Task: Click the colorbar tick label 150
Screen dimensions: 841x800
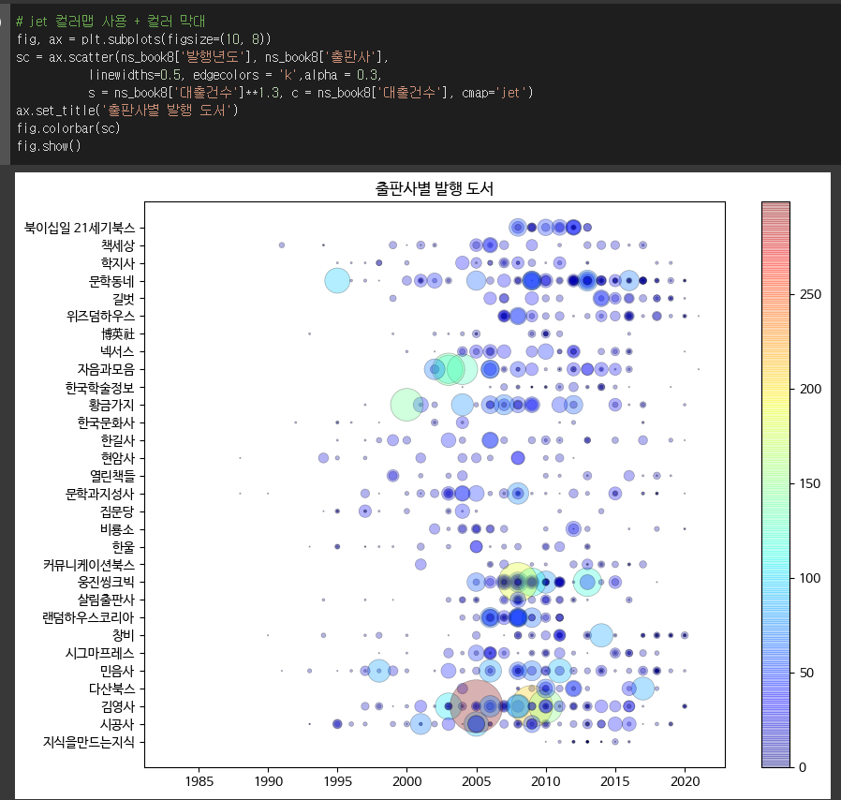Action: click(810, 483)
